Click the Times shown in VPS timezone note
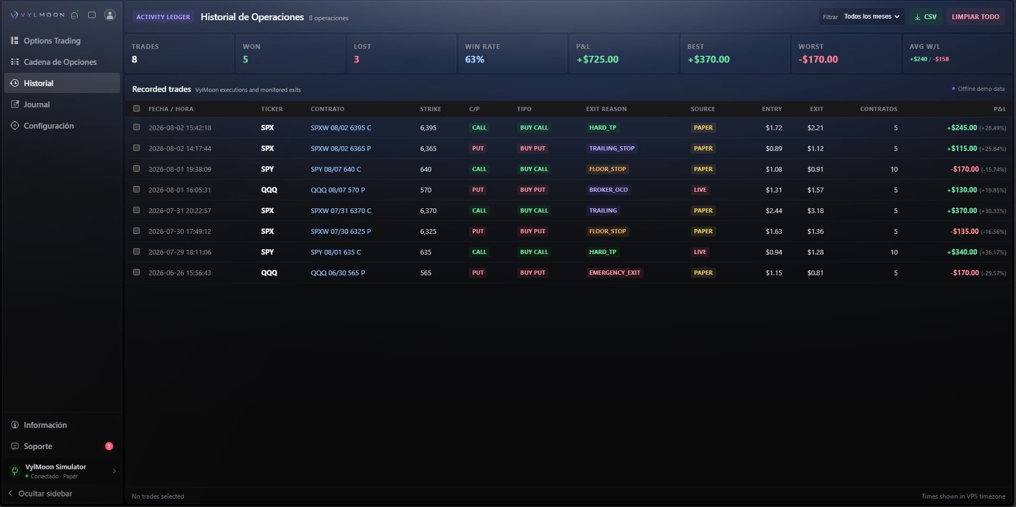This screenshot has height=507, width=1016. [x=963, y=496]
